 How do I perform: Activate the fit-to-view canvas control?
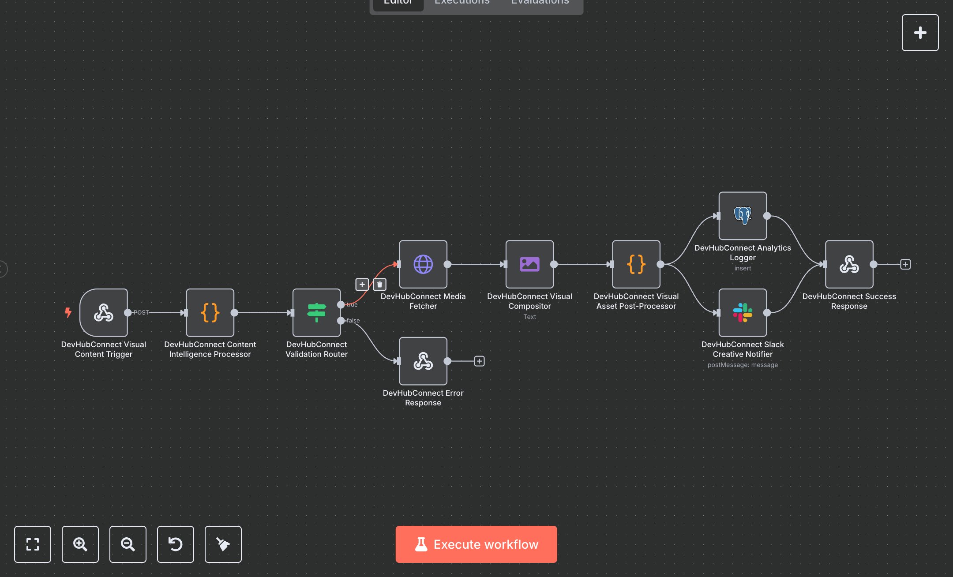click(x=33, y=544)
